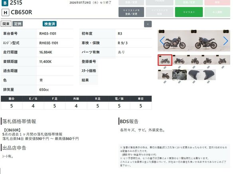Click the E／G score column header
Image resolution: width=233 pixels, height=174 pixels.
point(33,99)
